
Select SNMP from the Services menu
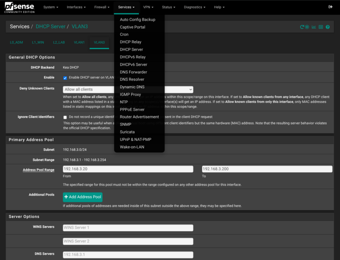[126, 125]
